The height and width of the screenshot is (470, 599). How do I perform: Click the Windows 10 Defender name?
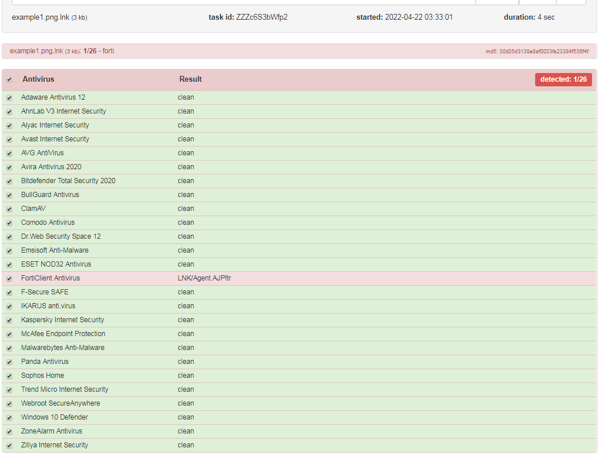pyautogui.click(x=55, y=417)
